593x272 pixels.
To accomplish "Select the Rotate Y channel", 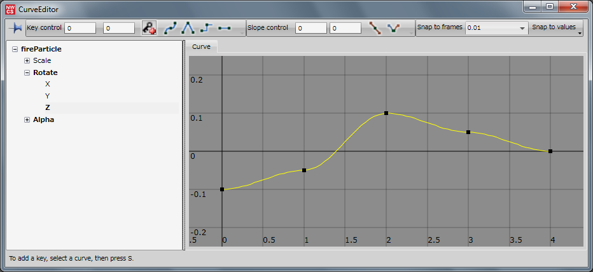I will (x=48, y=96).
